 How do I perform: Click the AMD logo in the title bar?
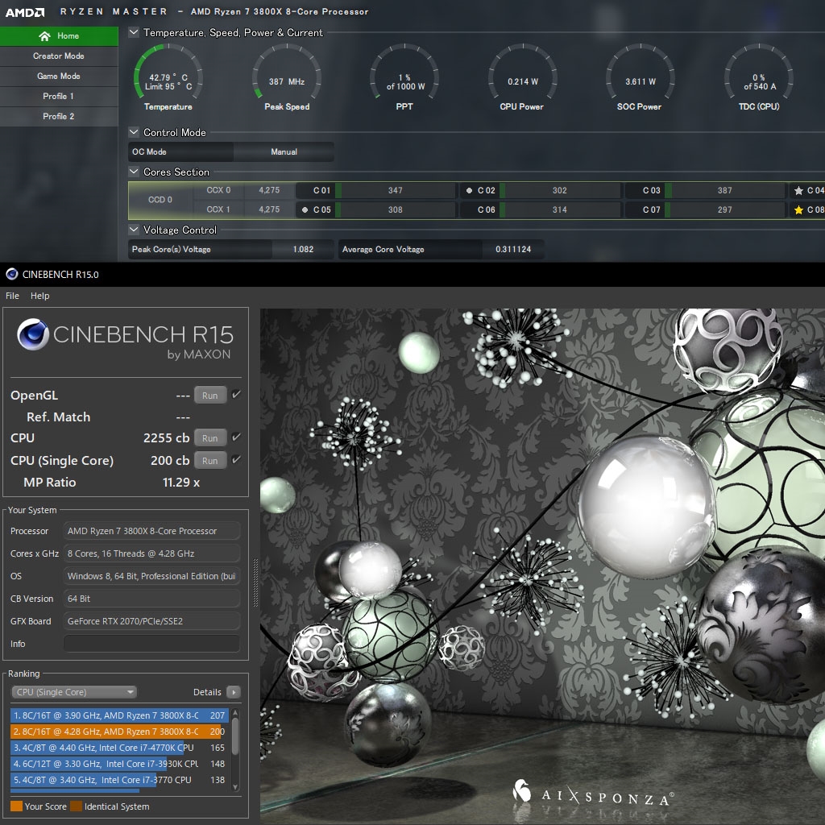(23, 11)
